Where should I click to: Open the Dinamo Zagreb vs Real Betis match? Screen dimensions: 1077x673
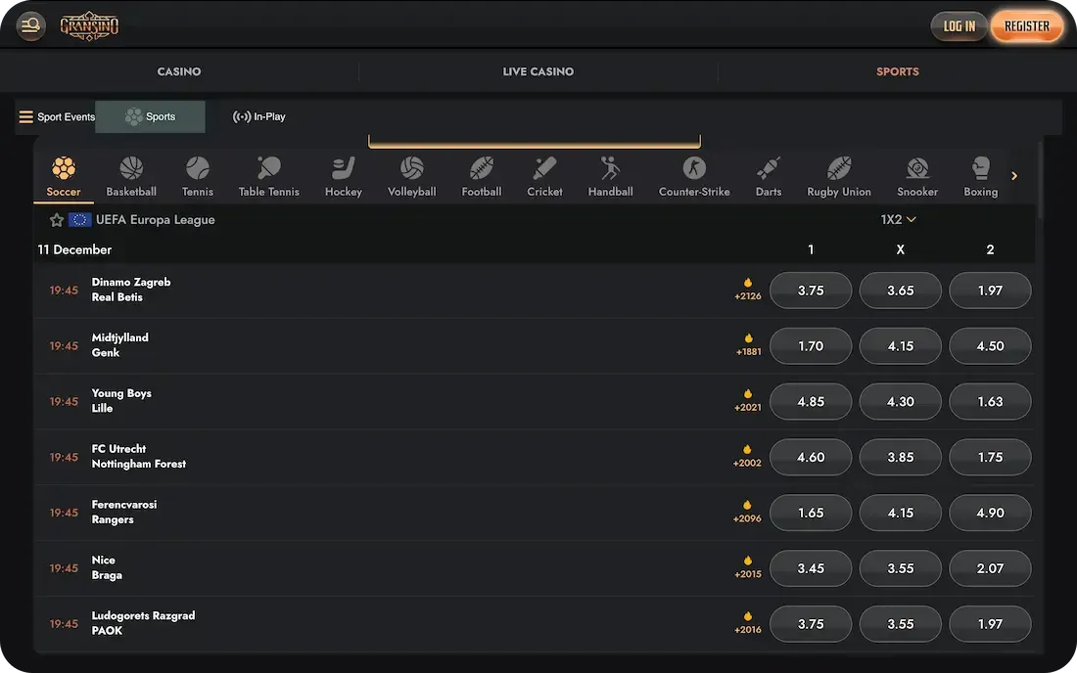(131, 290)
